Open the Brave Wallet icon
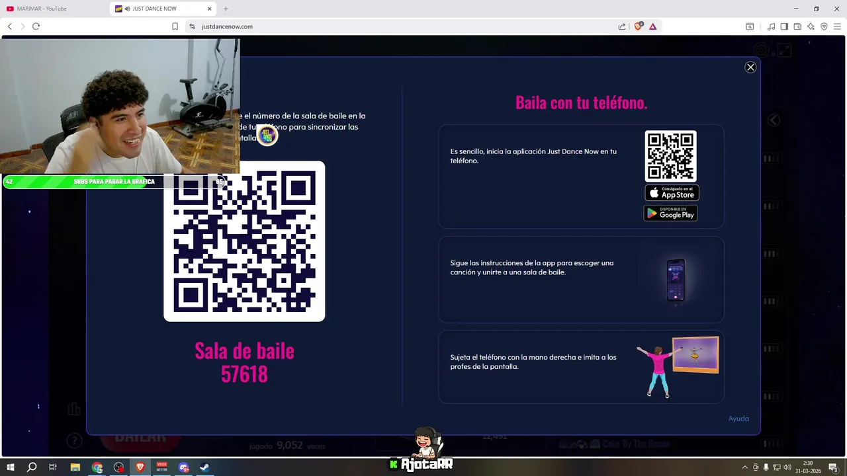Image resolution: width=847 pixels, height=476 pixels. pos(797,26)
